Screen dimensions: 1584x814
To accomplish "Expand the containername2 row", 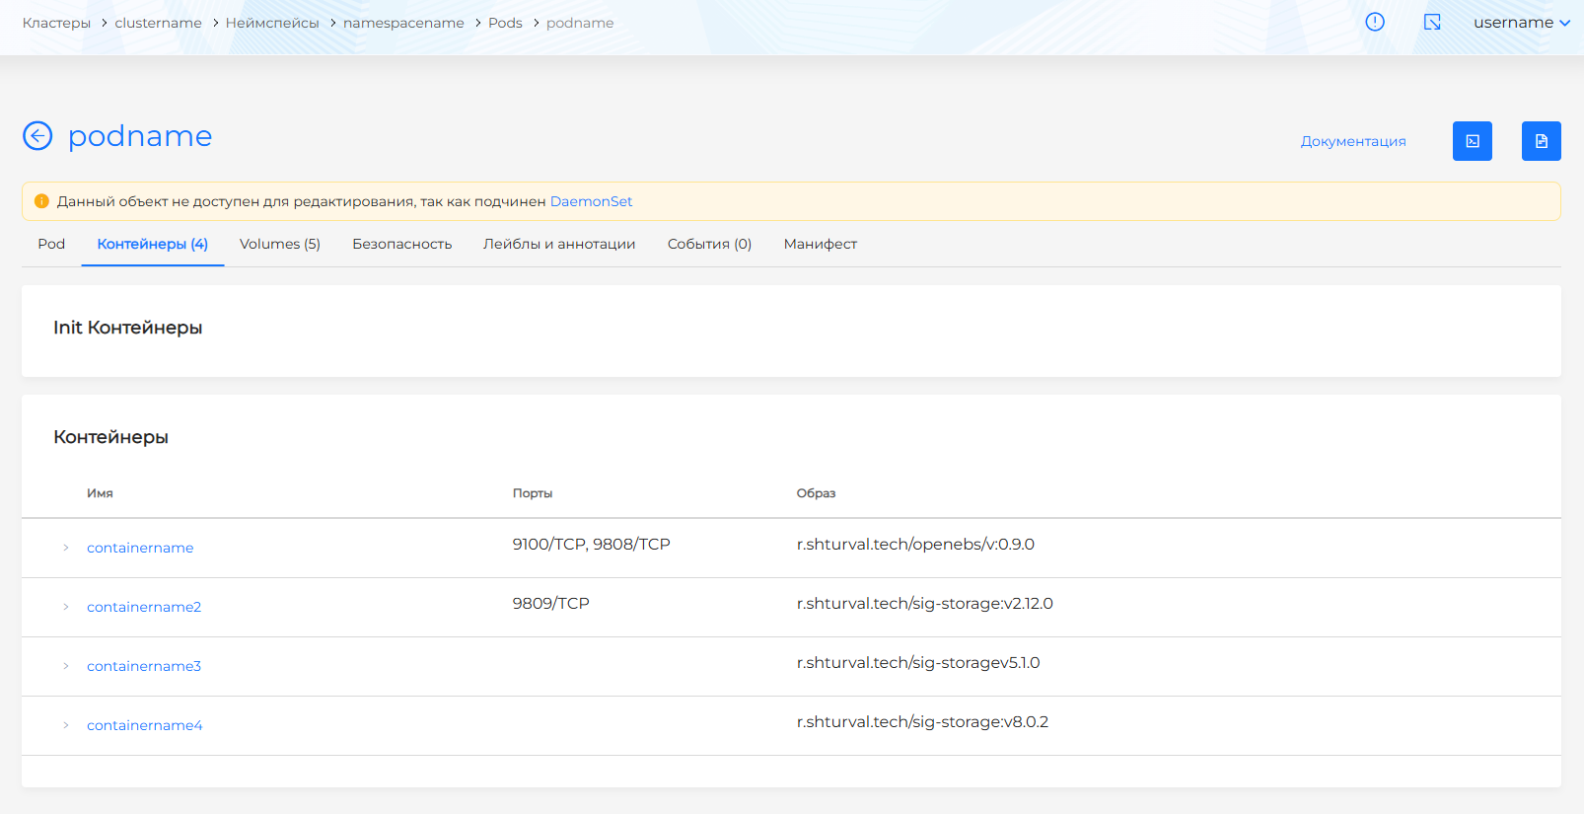I will [66, 607].
